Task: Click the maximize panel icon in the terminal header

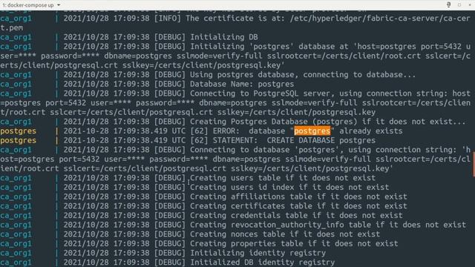Action: (459, 5)
